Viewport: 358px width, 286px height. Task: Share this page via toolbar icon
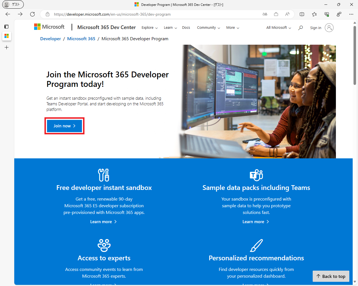(x=339, y=14)
